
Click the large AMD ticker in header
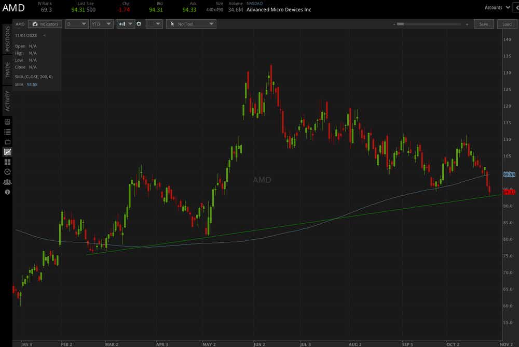tap(13, 8)
